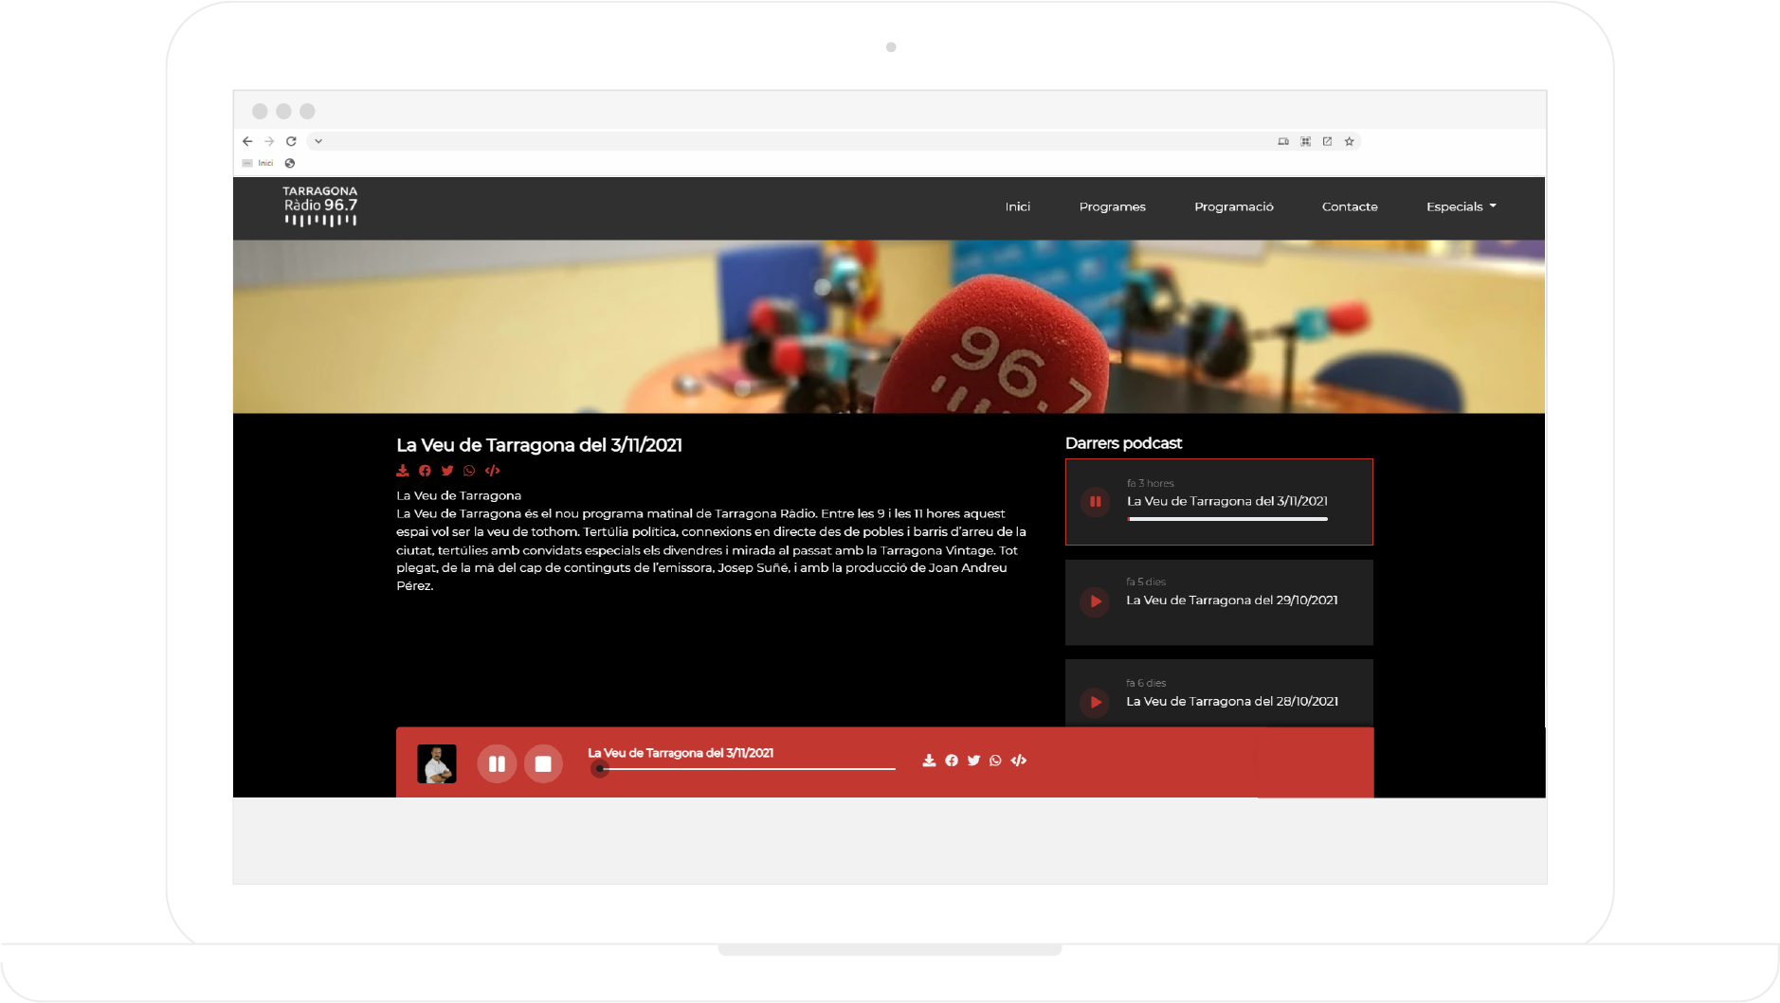Open embed code icon below the title

coord(492,471)
